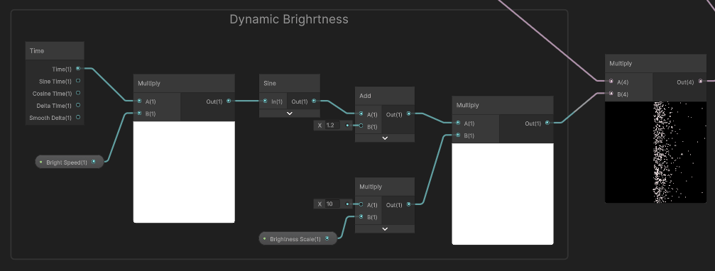
Task: Click the Time(1) output port on Time node
Action: pos(78,69)
